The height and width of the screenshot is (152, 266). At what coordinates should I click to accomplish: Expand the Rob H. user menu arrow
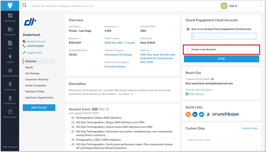tap(261, 6)
